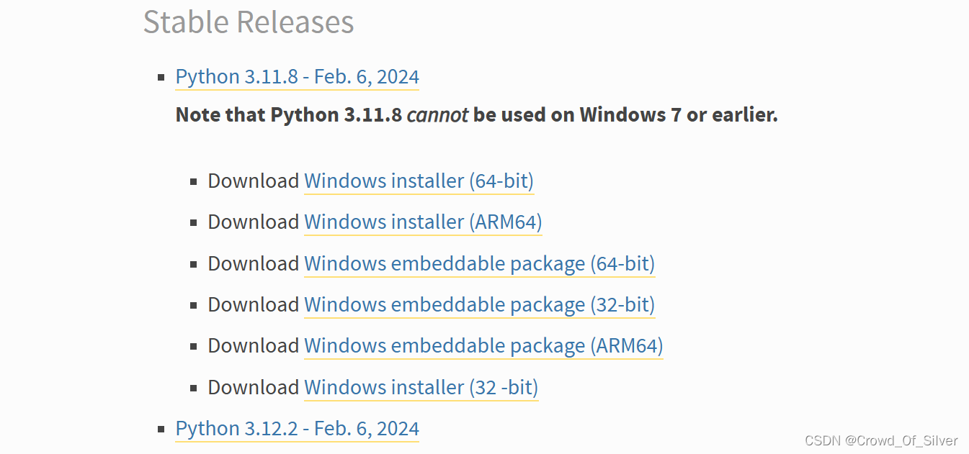Click the bullet beside Python 3.11.8

click(161, 76)
